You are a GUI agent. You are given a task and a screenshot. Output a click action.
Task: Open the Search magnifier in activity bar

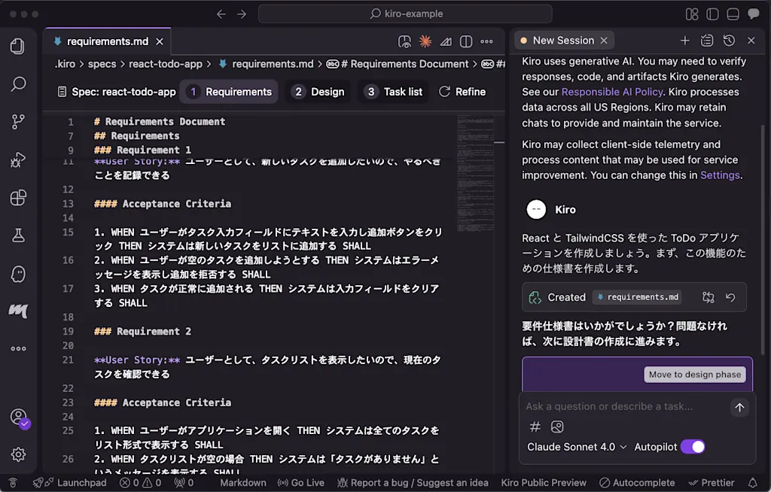[18, 84]
